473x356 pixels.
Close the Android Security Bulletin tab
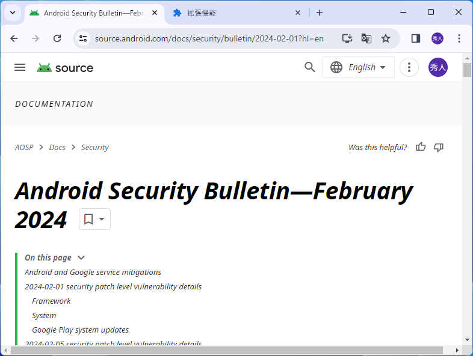coord(155,13)
